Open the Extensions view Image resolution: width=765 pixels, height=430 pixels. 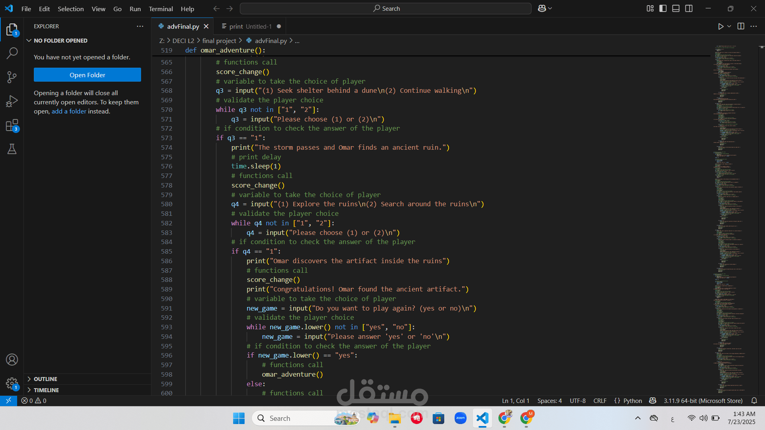pyautogui.click(x=12, y=125)
